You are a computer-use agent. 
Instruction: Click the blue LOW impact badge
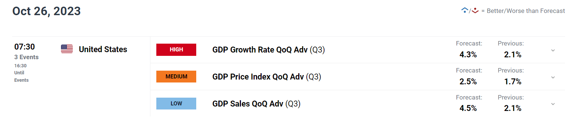[x=176, y=104]
